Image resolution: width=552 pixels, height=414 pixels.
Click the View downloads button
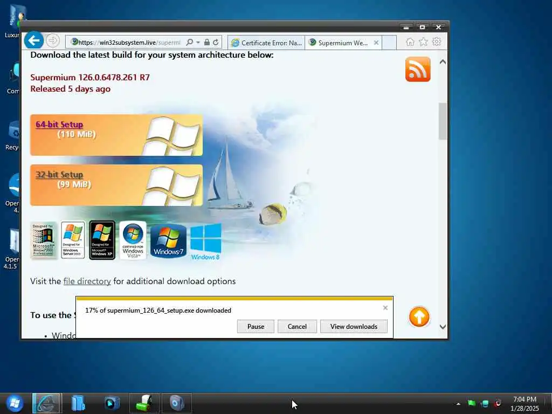[x=354, y=326]
